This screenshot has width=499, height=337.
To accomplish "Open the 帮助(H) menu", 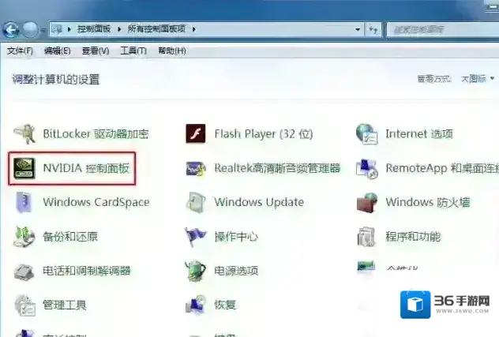I will coord(172,51).
